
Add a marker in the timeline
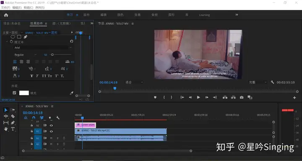[x=50, y=118]
